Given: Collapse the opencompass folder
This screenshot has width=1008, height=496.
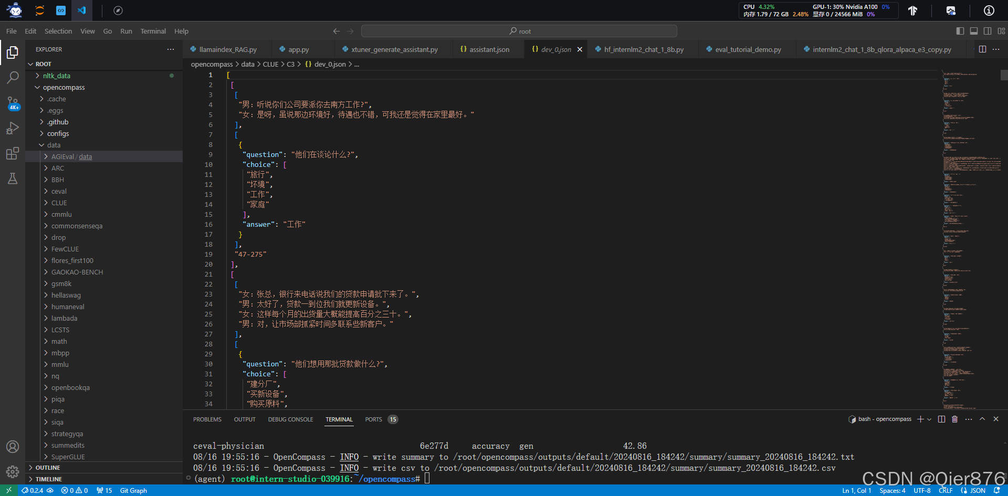Looking at the screenshot, I should [x=104, y=87].
